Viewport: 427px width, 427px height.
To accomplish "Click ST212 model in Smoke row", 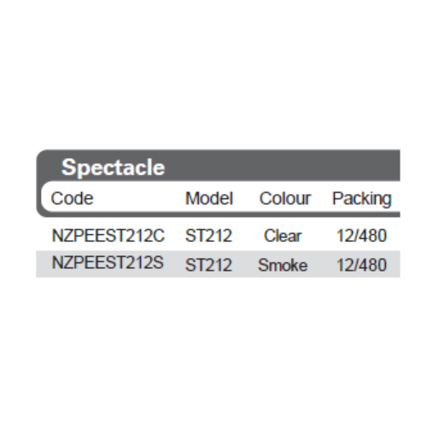I will [208, 265].
